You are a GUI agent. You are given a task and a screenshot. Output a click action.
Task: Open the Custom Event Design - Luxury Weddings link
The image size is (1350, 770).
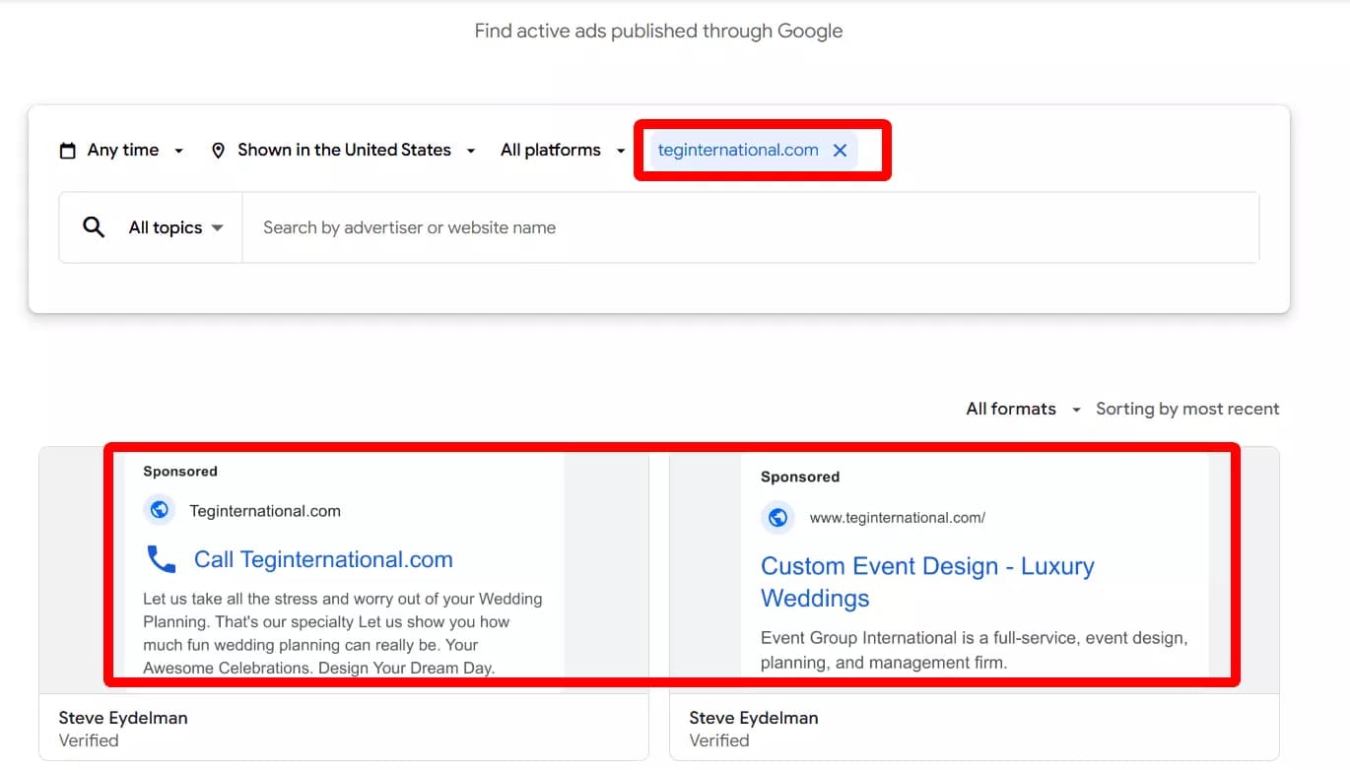coord(927,581)
